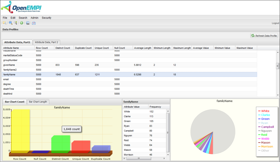Select the Attribute Data, Part1 tab
The width and height of the screenshot is (280, 162).
pos(17,42)
